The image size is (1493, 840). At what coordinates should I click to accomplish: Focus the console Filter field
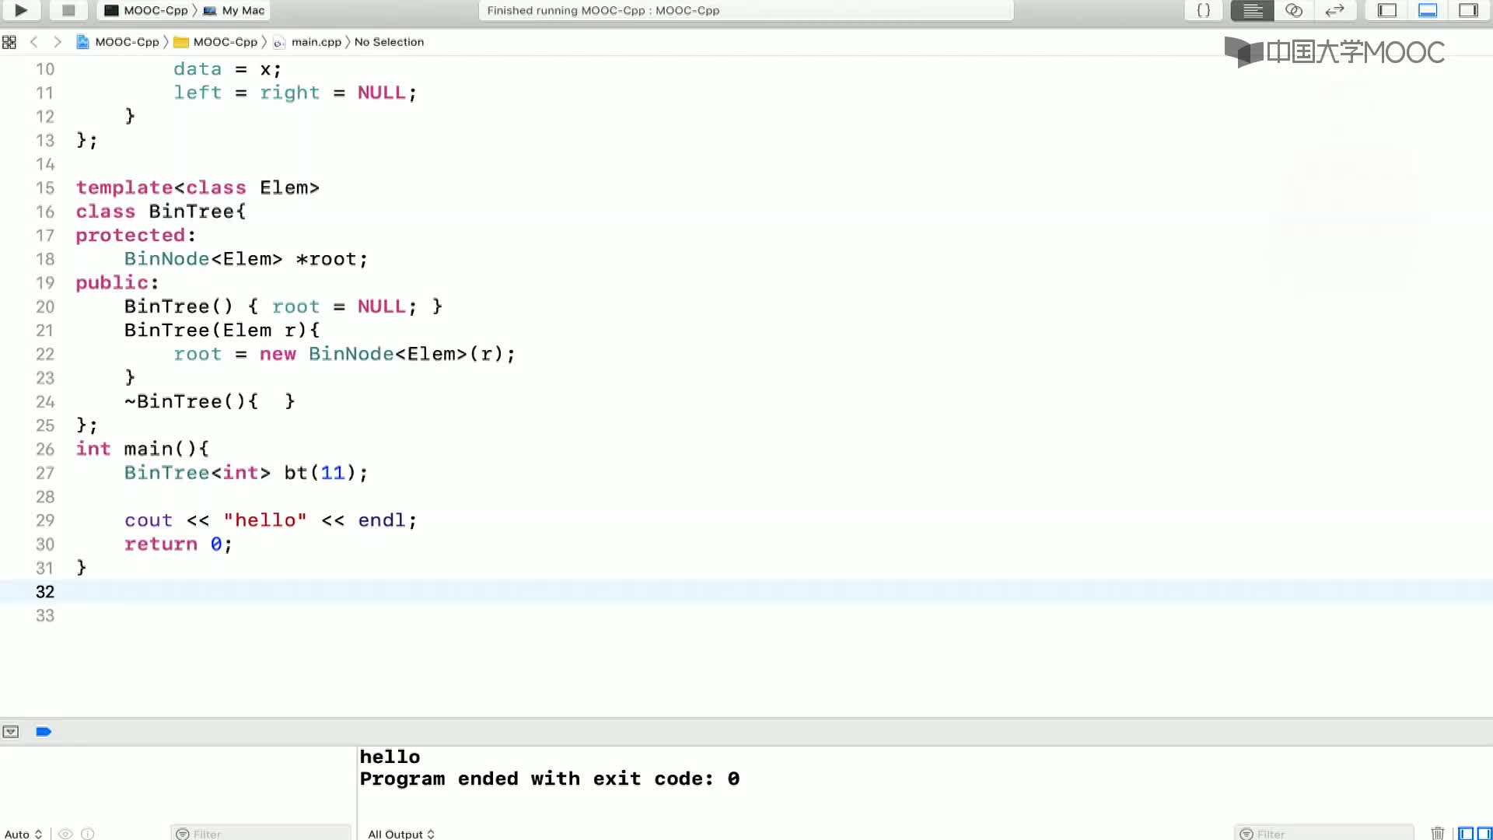pyautogui.click(x=1324, y=834)
